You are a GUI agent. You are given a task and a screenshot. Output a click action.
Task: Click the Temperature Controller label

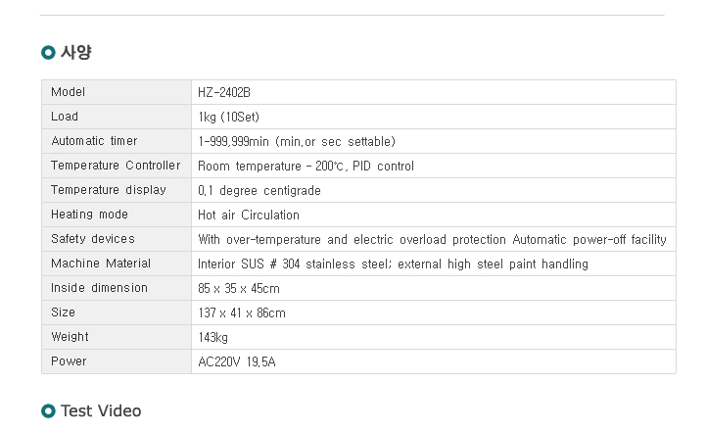tap(116, 166)
